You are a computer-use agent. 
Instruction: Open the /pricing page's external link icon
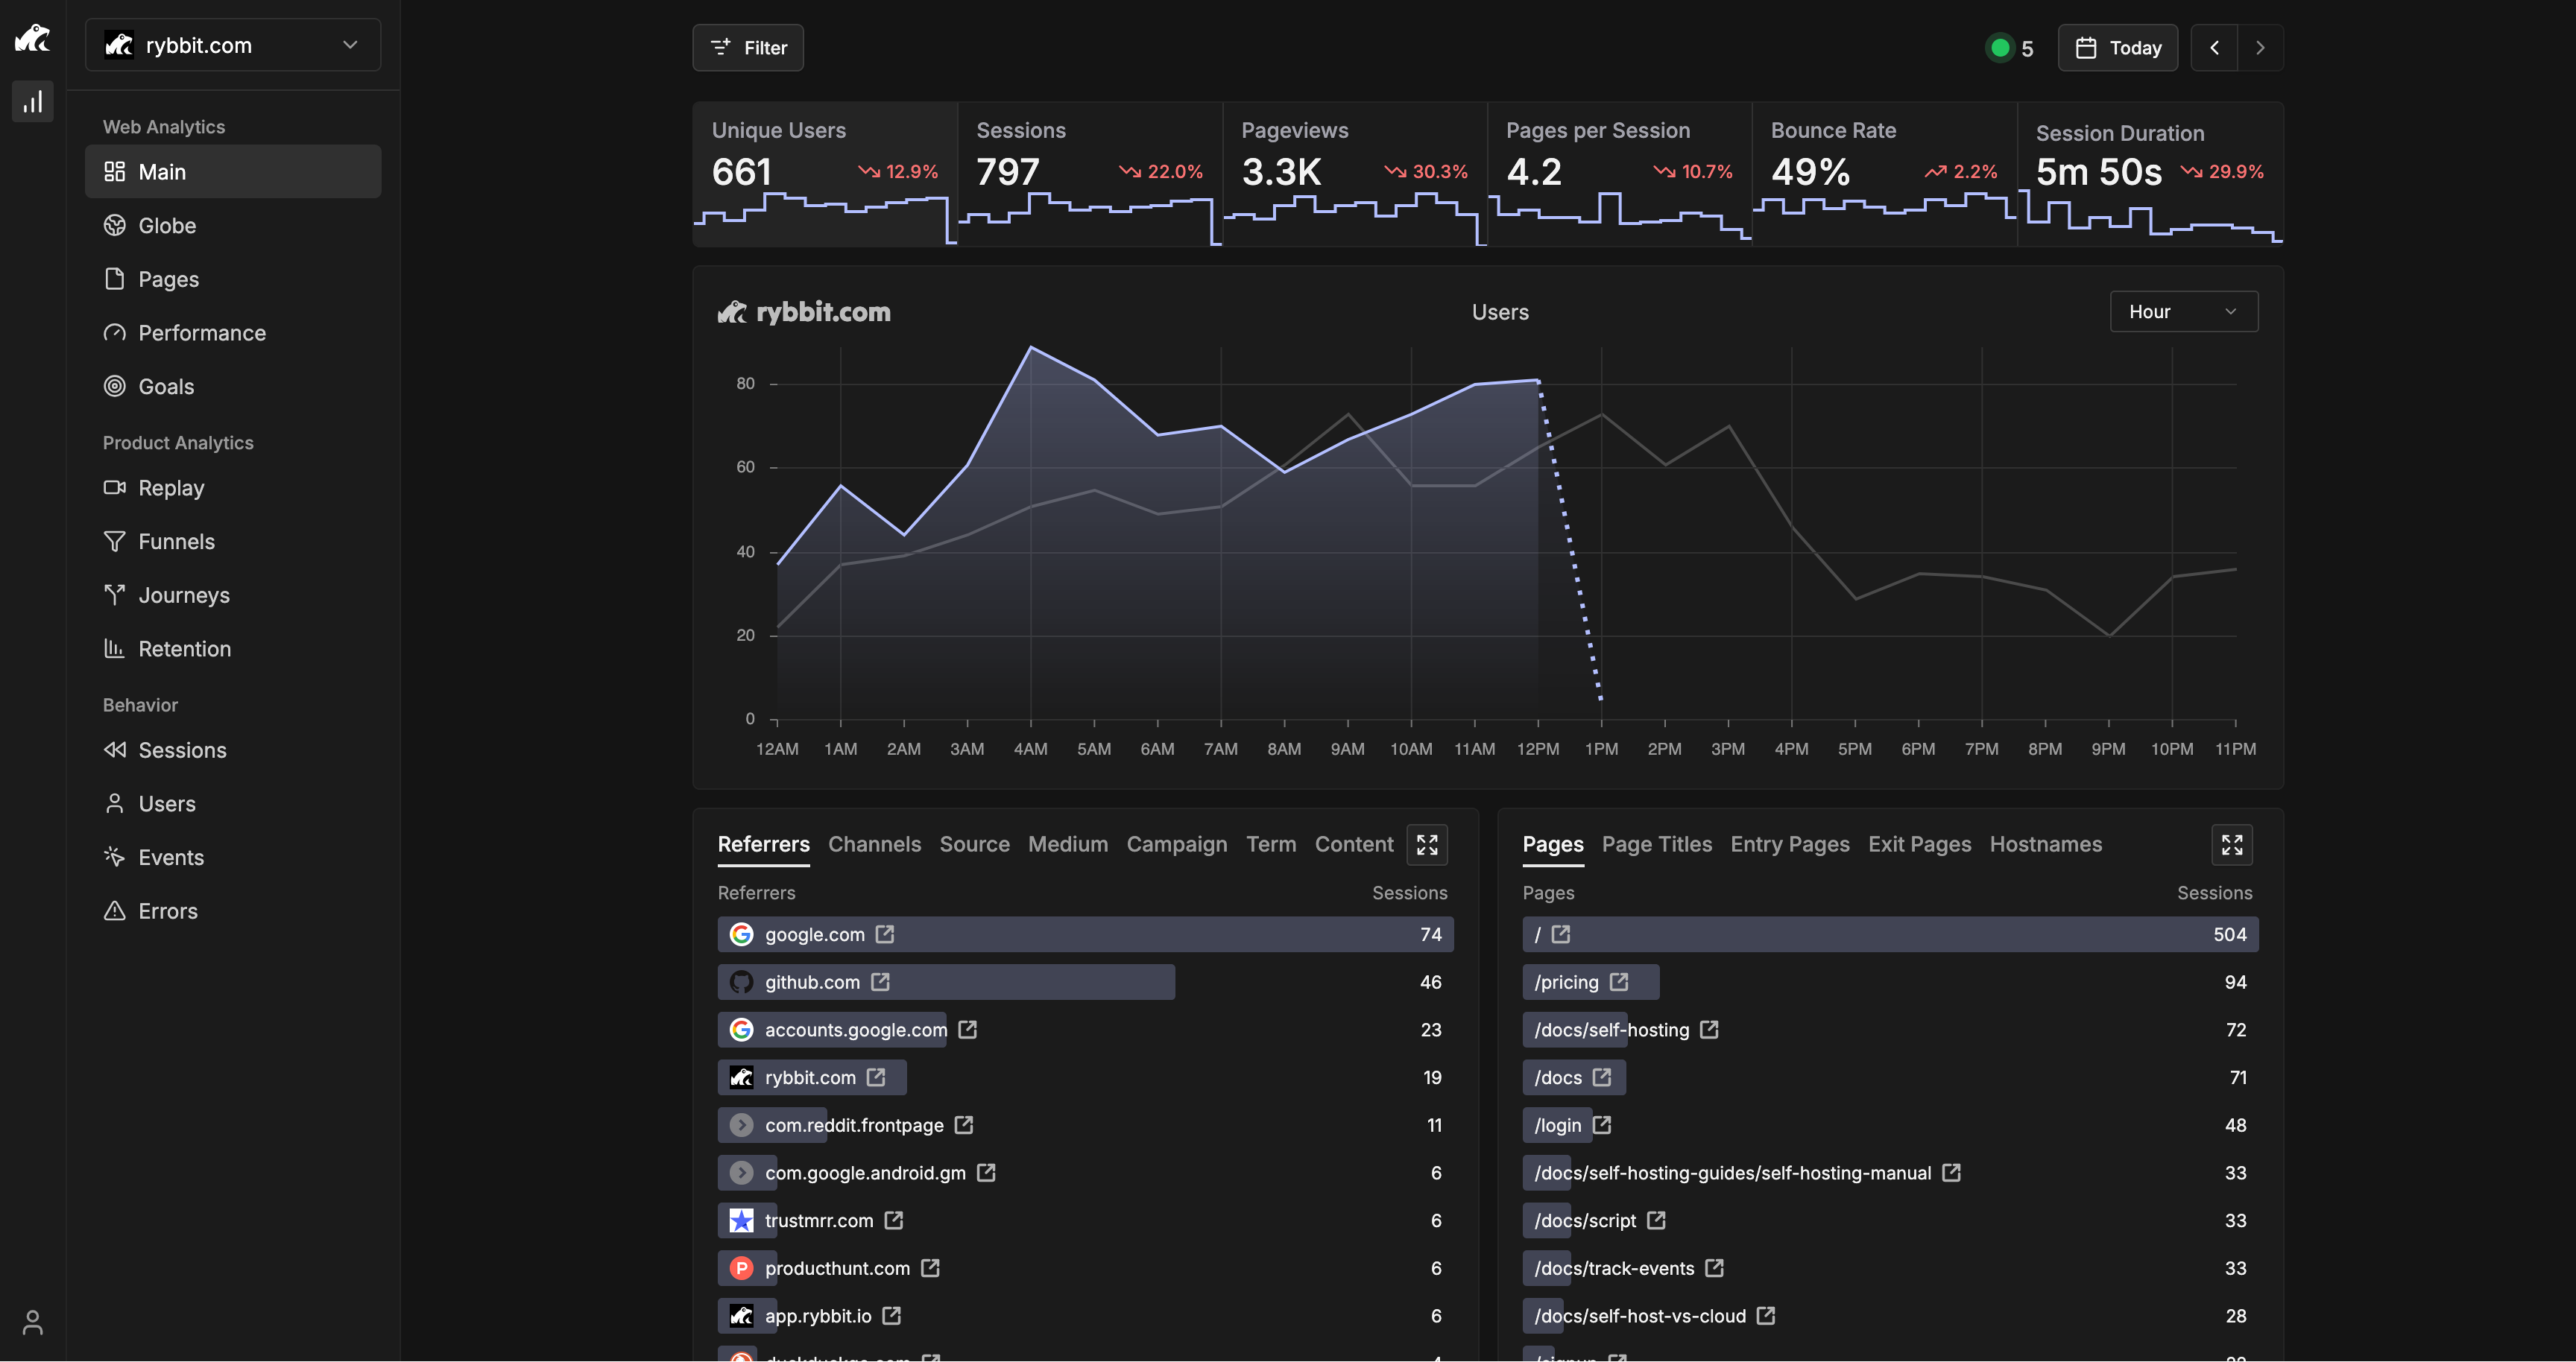[1619, 982]
